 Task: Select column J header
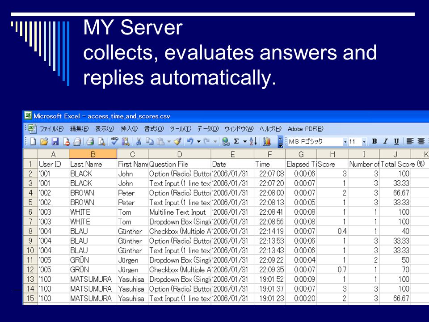395,154
